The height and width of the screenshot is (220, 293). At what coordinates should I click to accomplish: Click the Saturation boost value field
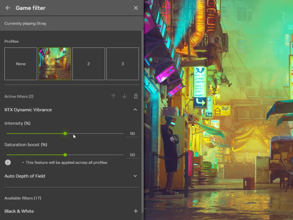(133, 155)
